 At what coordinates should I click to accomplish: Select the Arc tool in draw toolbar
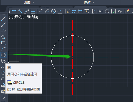pyautogui.click(x=3, y=49)
